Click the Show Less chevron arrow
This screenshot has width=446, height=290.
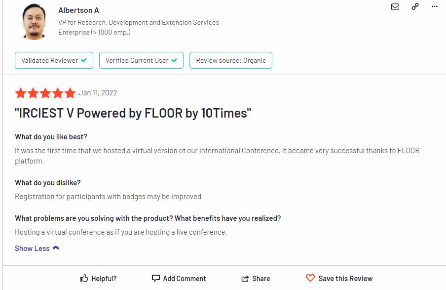click(x=56, y=248)
